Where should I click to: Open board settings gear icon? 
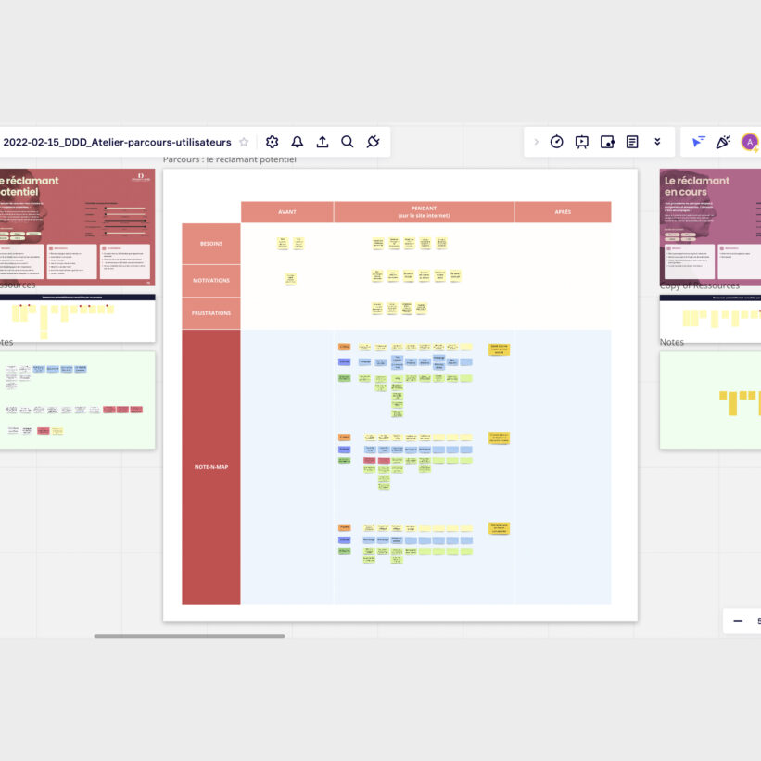click(272, 142)
